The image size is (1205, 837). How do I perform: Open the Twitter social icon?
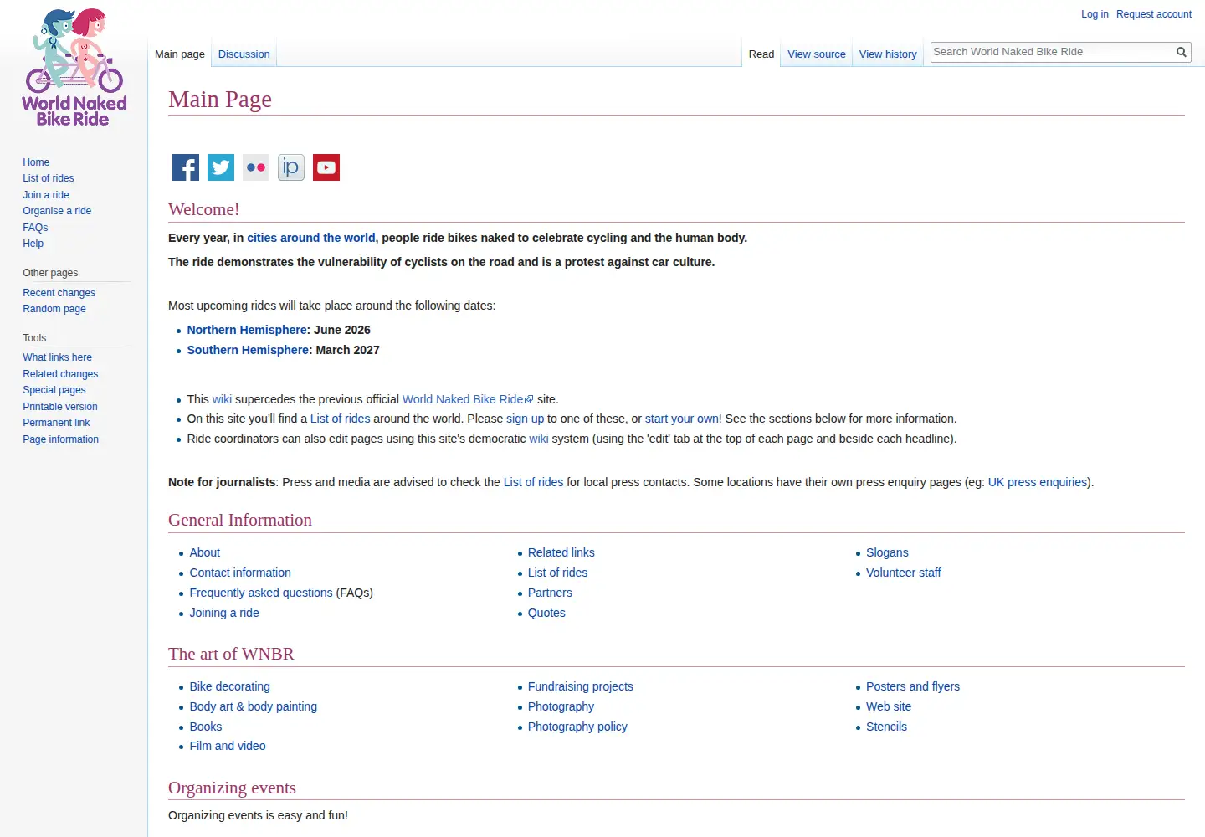pos(221,167)
